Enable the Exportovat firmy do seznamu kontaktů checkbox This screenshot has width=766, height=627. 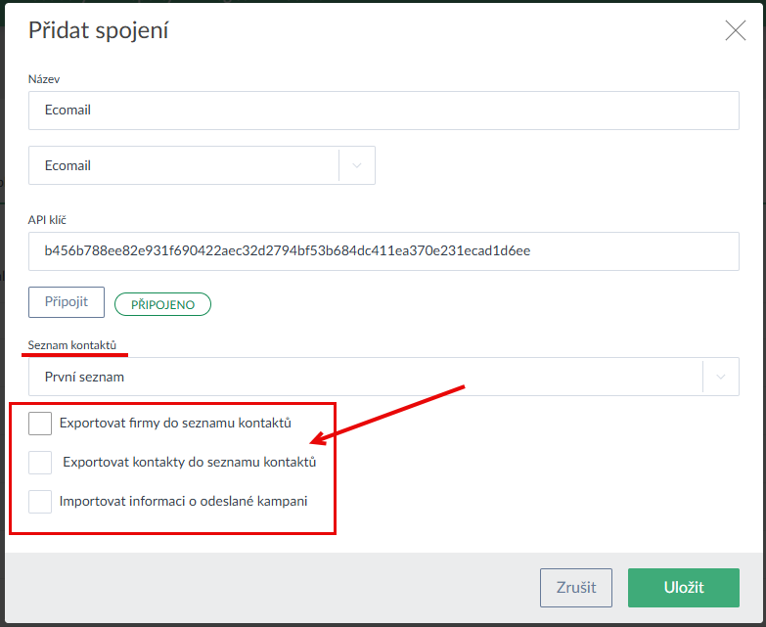point(40,424)
